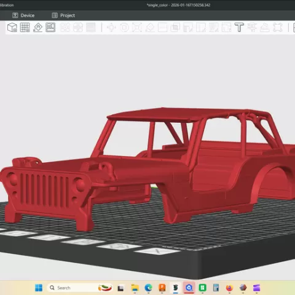Switch to the Project tab
The width and height of the screenshot is (295, 295).
(x=63, y=15)
